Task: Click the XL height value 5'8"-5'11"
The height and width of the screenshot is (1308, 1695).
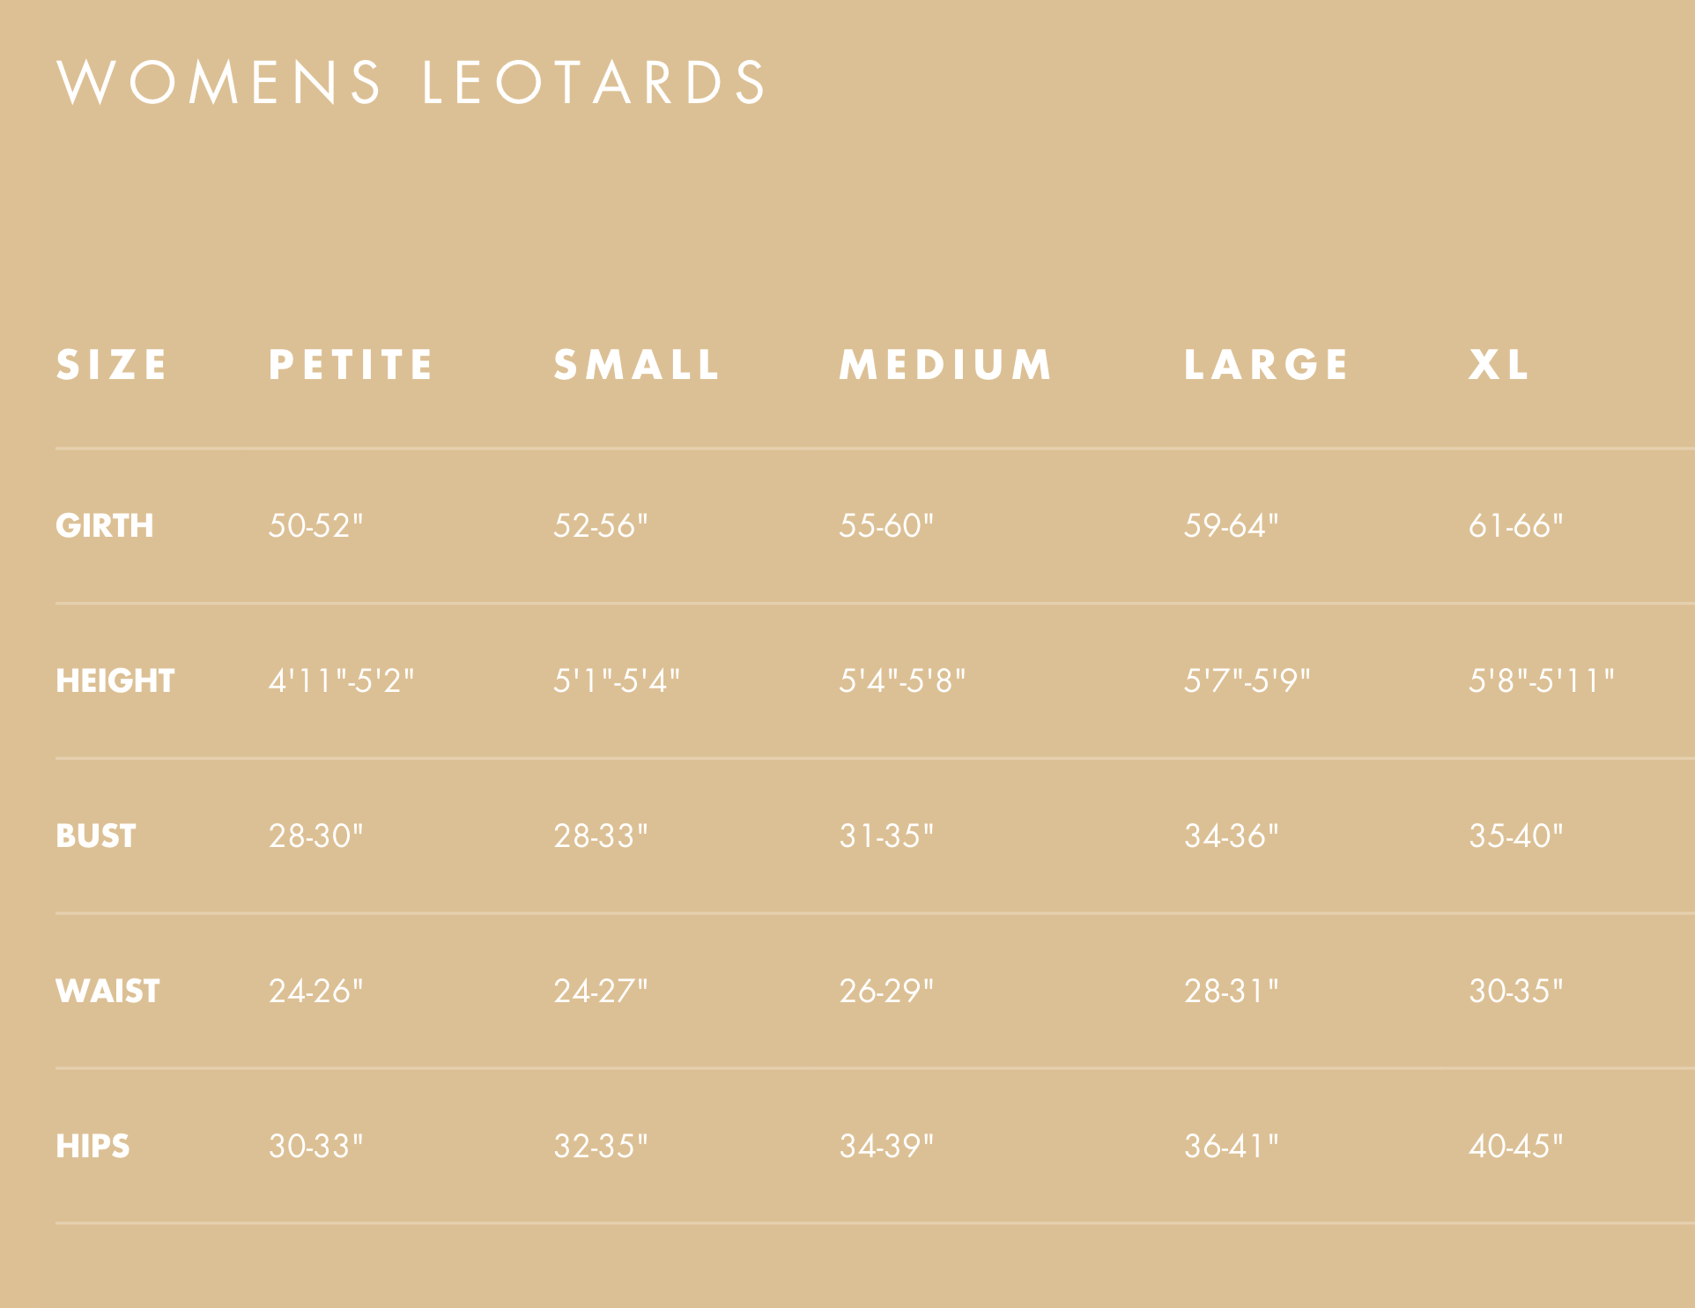Action: coord(1541,681)
